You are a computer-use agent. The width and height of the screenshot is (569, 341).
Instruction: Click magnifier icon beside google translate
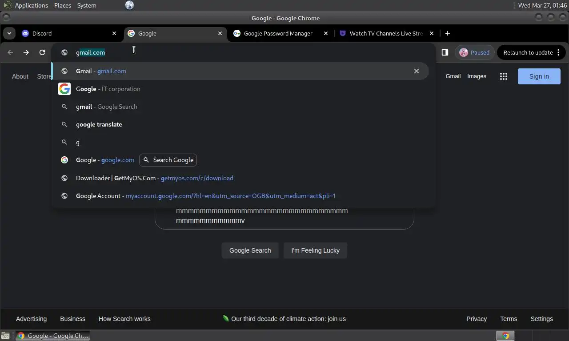coord(64,124)
